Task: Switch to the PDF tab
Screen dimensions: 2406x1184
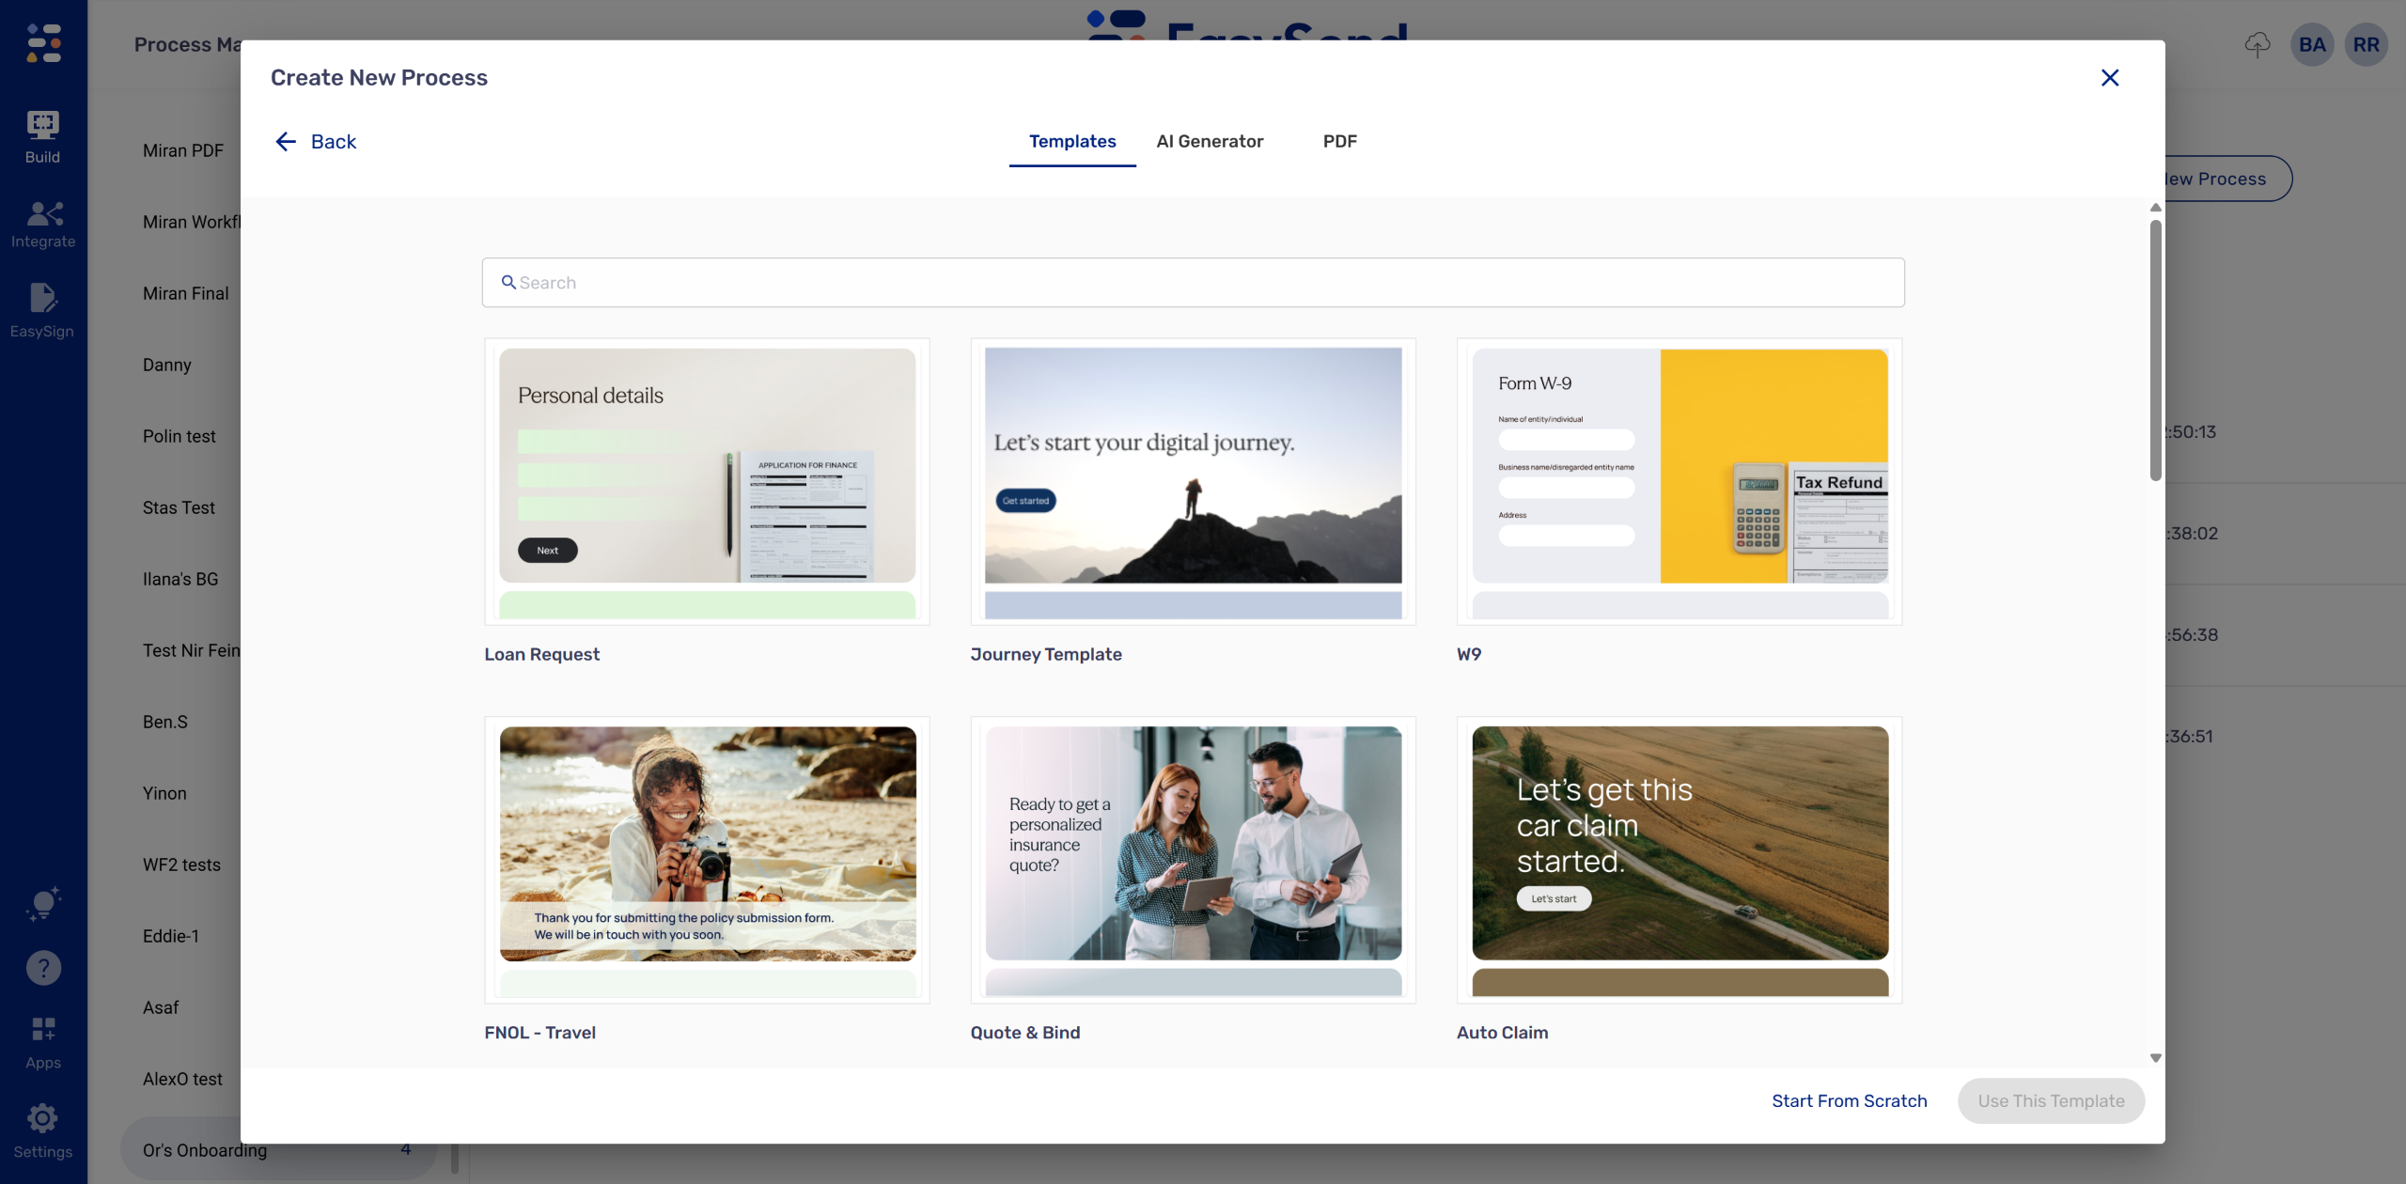Action: [x=1339, y=142]
